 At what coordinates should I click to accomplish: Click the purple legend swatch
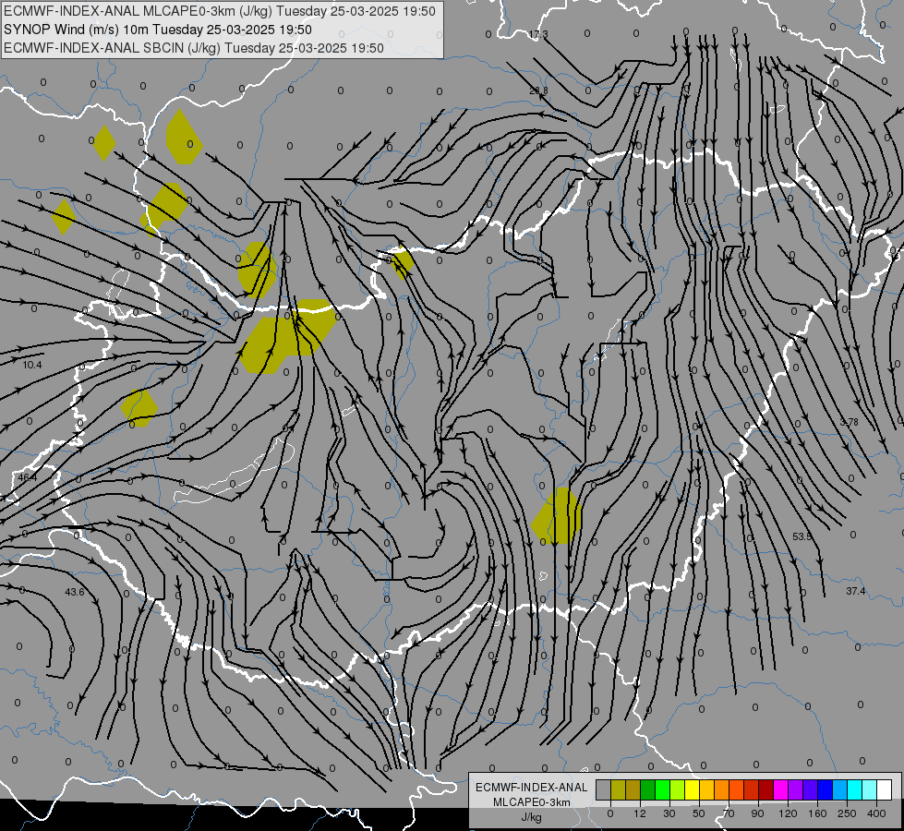[796, 789]
